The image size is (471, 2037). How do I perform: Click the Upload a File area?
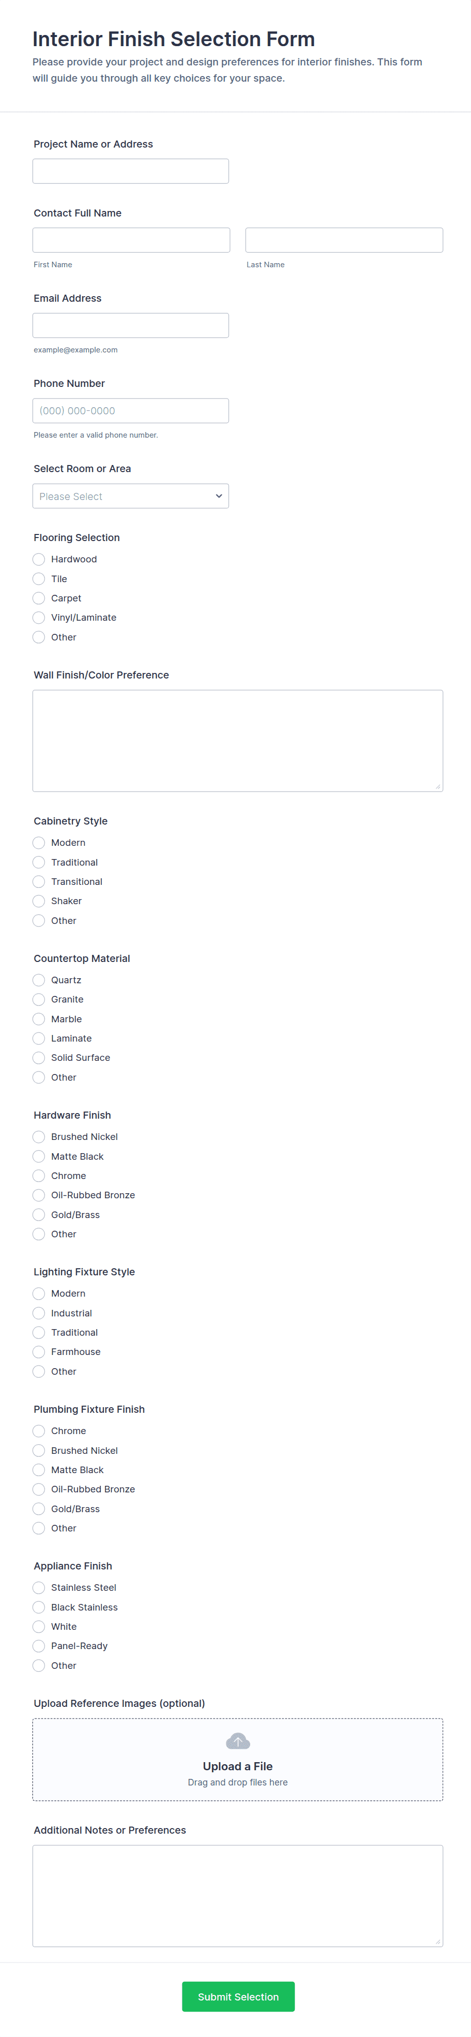(x=238, y=1767)
